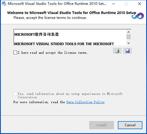Screen dimensions: 147x134
Task: Open the Data Collection Policy link
Action: [x=86, y=102]
